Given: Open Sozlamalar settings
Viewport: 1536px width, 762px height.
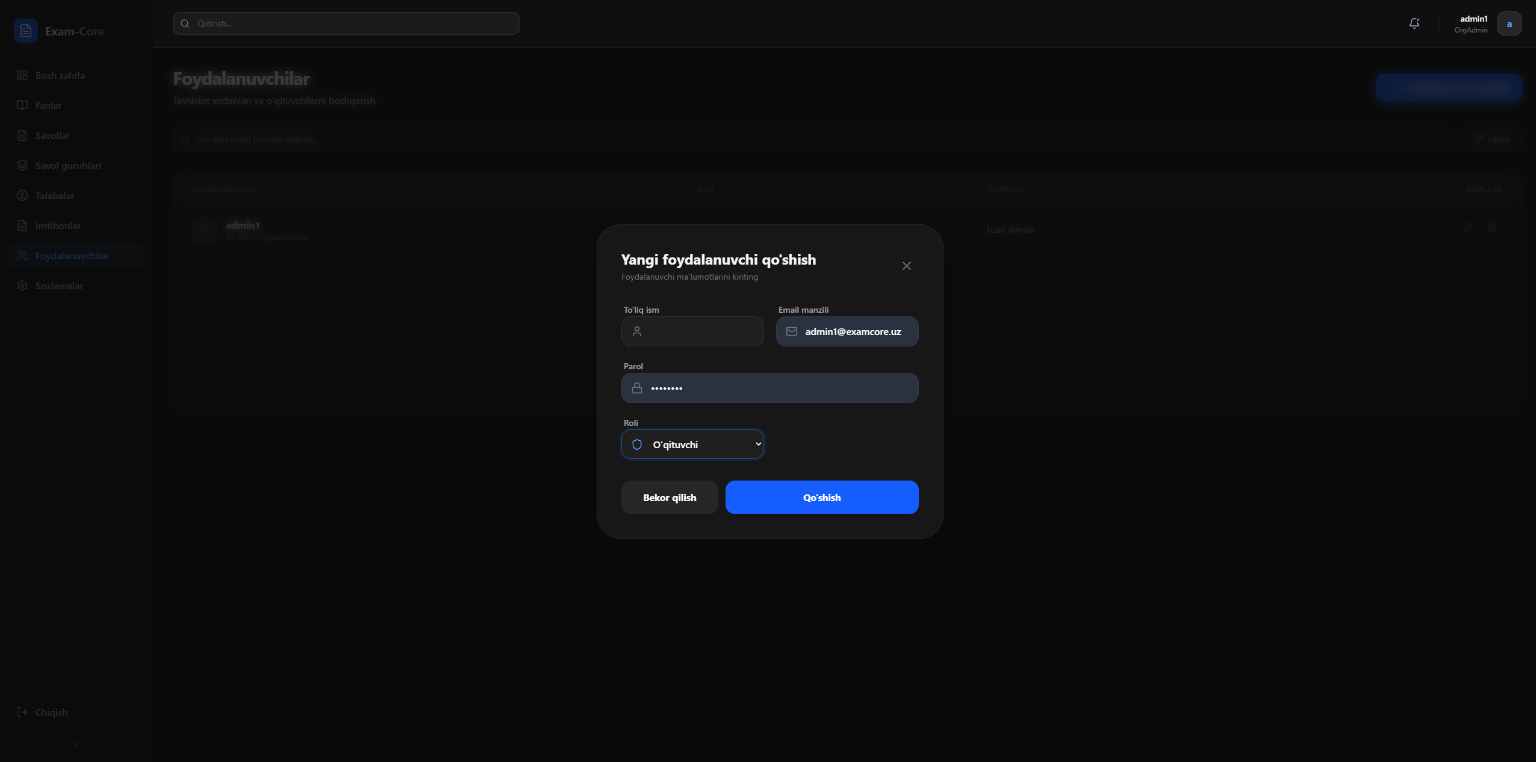Looking at the screenshot, I should pos(59,286).
